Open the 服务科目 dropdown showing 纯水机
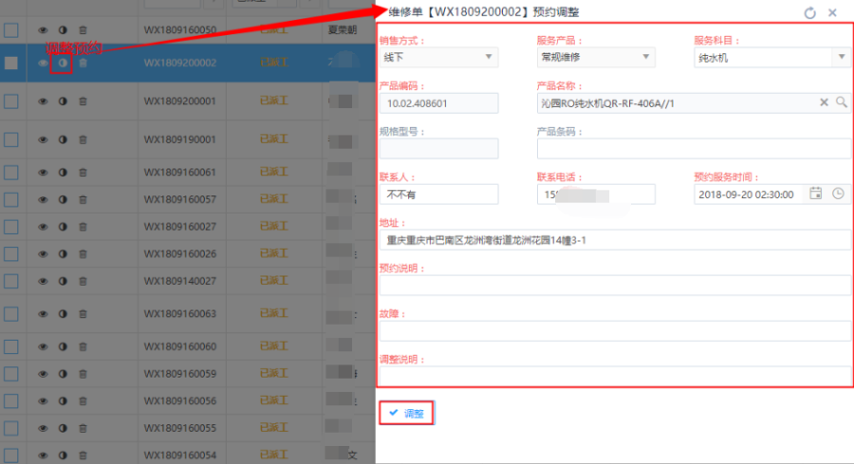 coord(771,58)
